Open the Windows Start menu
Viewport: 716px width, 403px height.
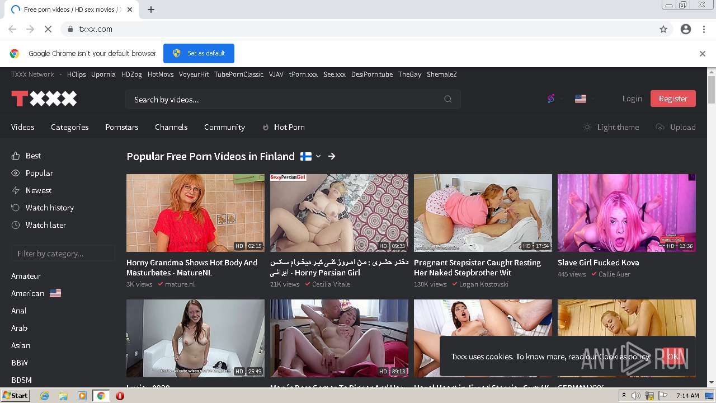coord(16,396)
